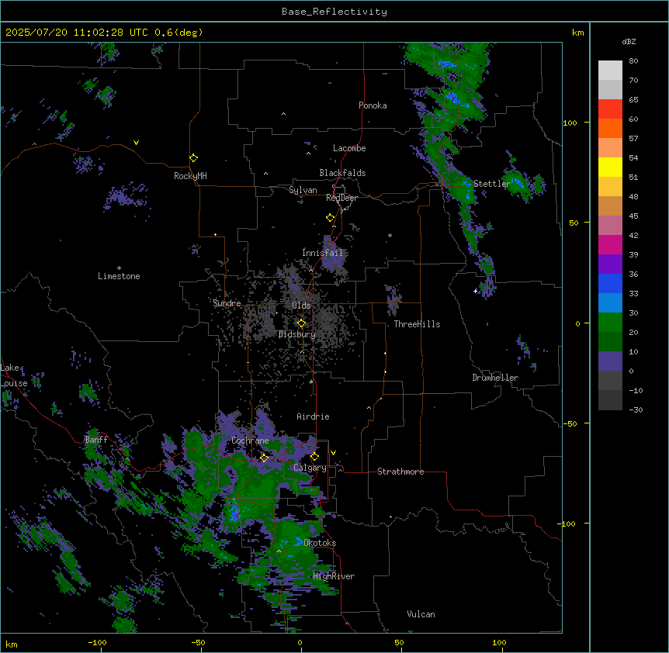This screenshot has height=653, width=669.
Task: Select the orange 57–60 dBZ swatch
Action: [x=610, y=128]
